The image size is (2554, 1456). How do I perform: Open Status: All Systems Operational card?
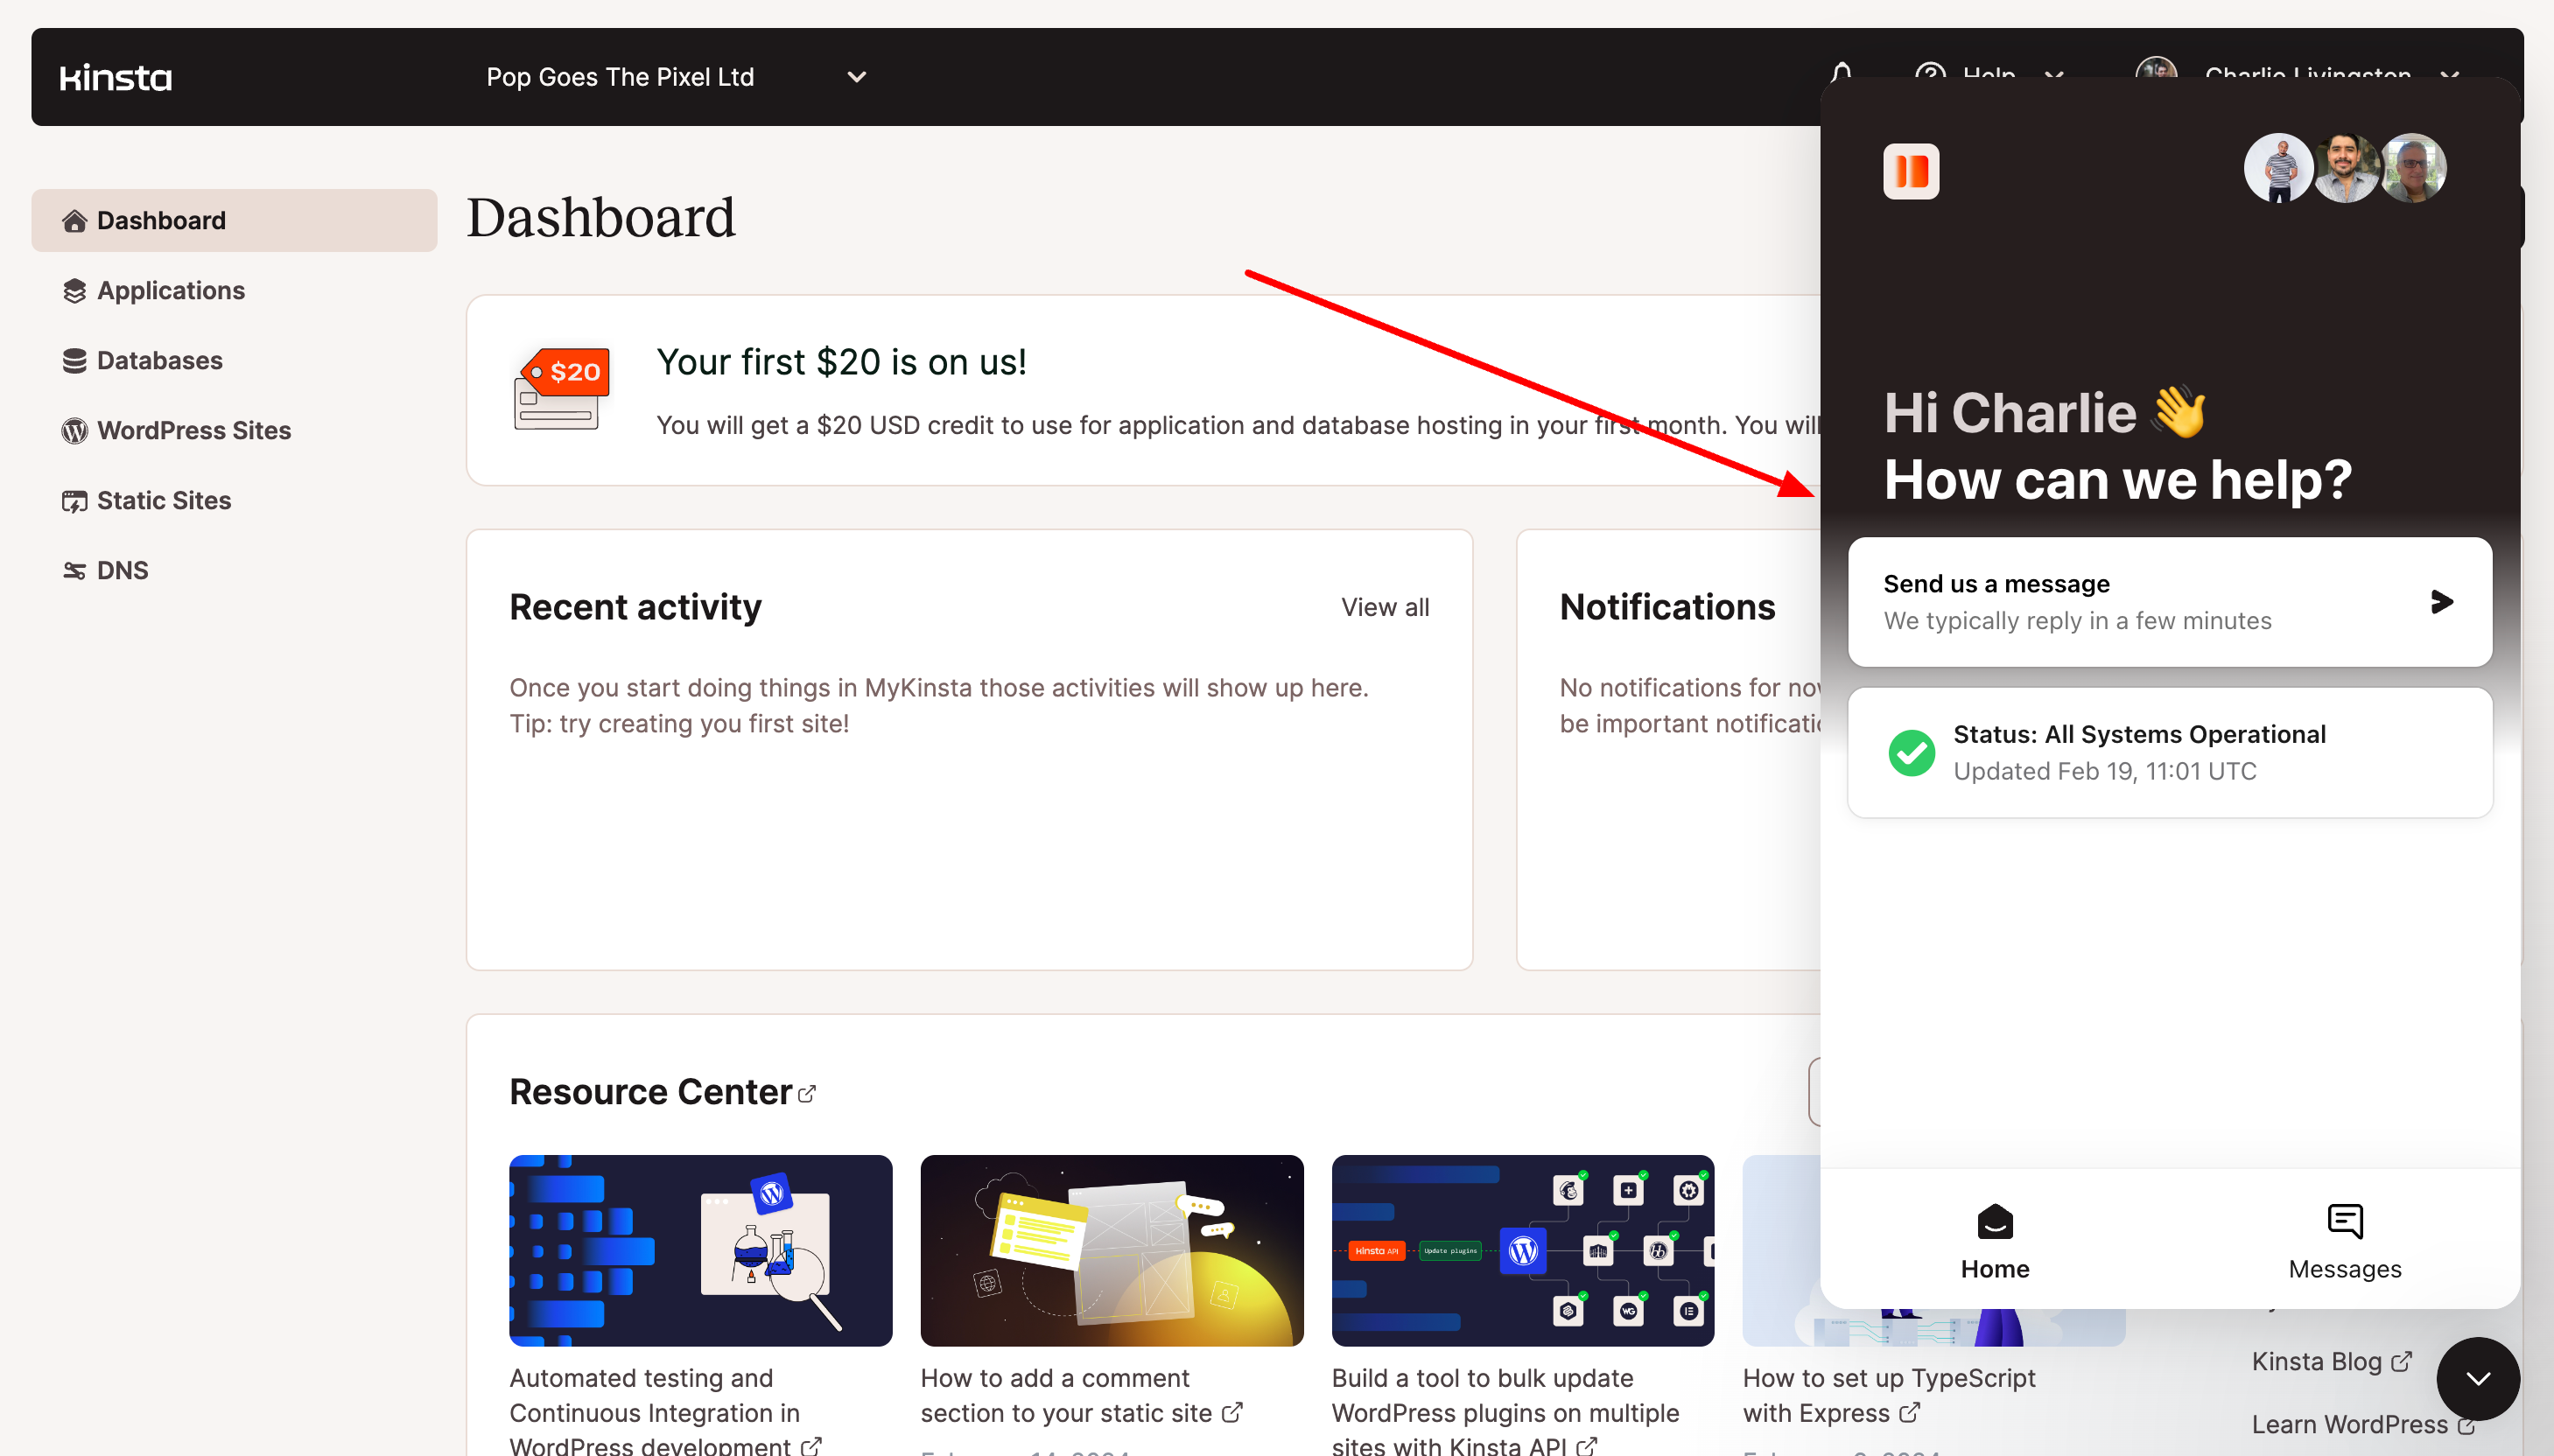[2169, 752]
